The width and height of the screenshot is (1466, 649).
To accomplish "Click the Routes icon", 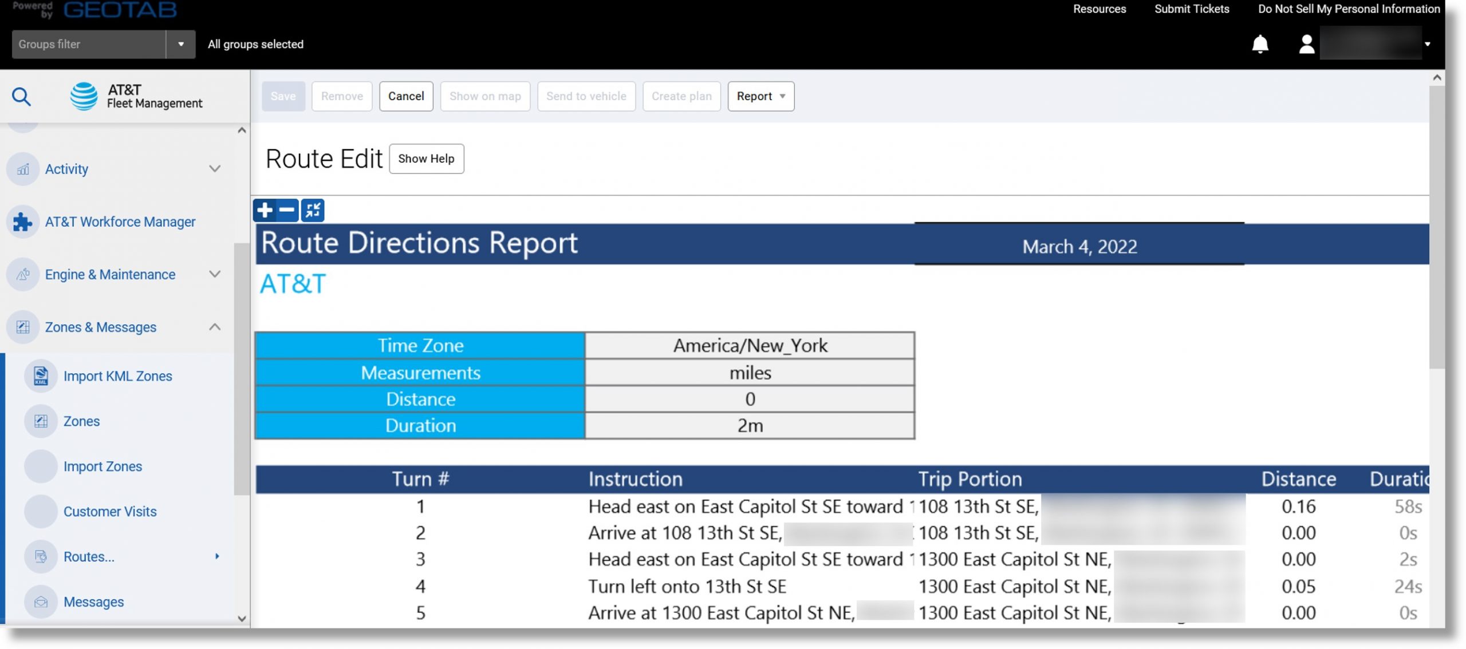I will (41, 556).
